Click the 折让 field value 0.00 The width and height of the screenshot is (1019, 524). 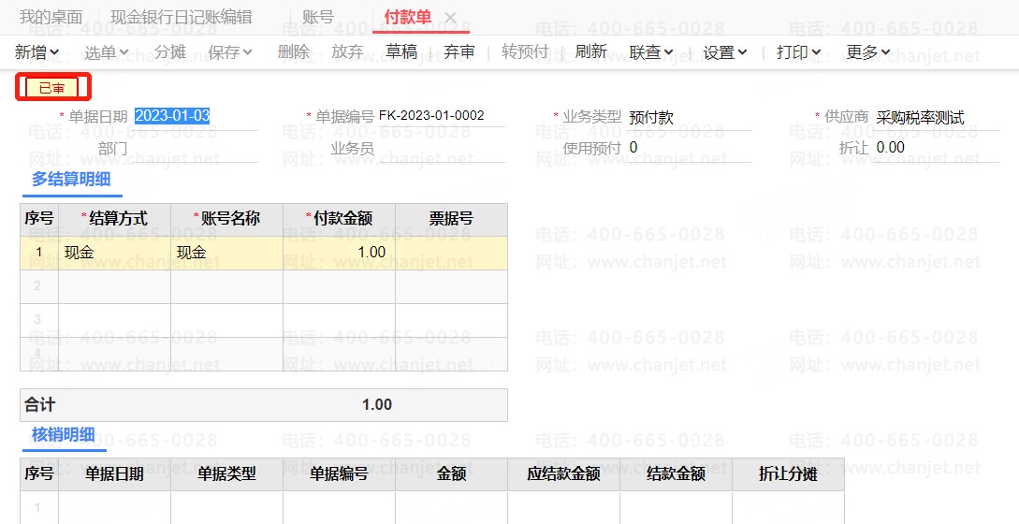(x=937, y=148)
